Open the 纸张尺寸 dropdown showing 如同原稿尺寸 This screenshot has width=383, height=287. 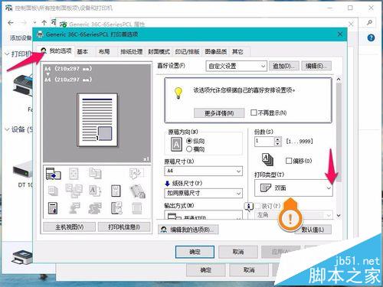click(203, 193)
